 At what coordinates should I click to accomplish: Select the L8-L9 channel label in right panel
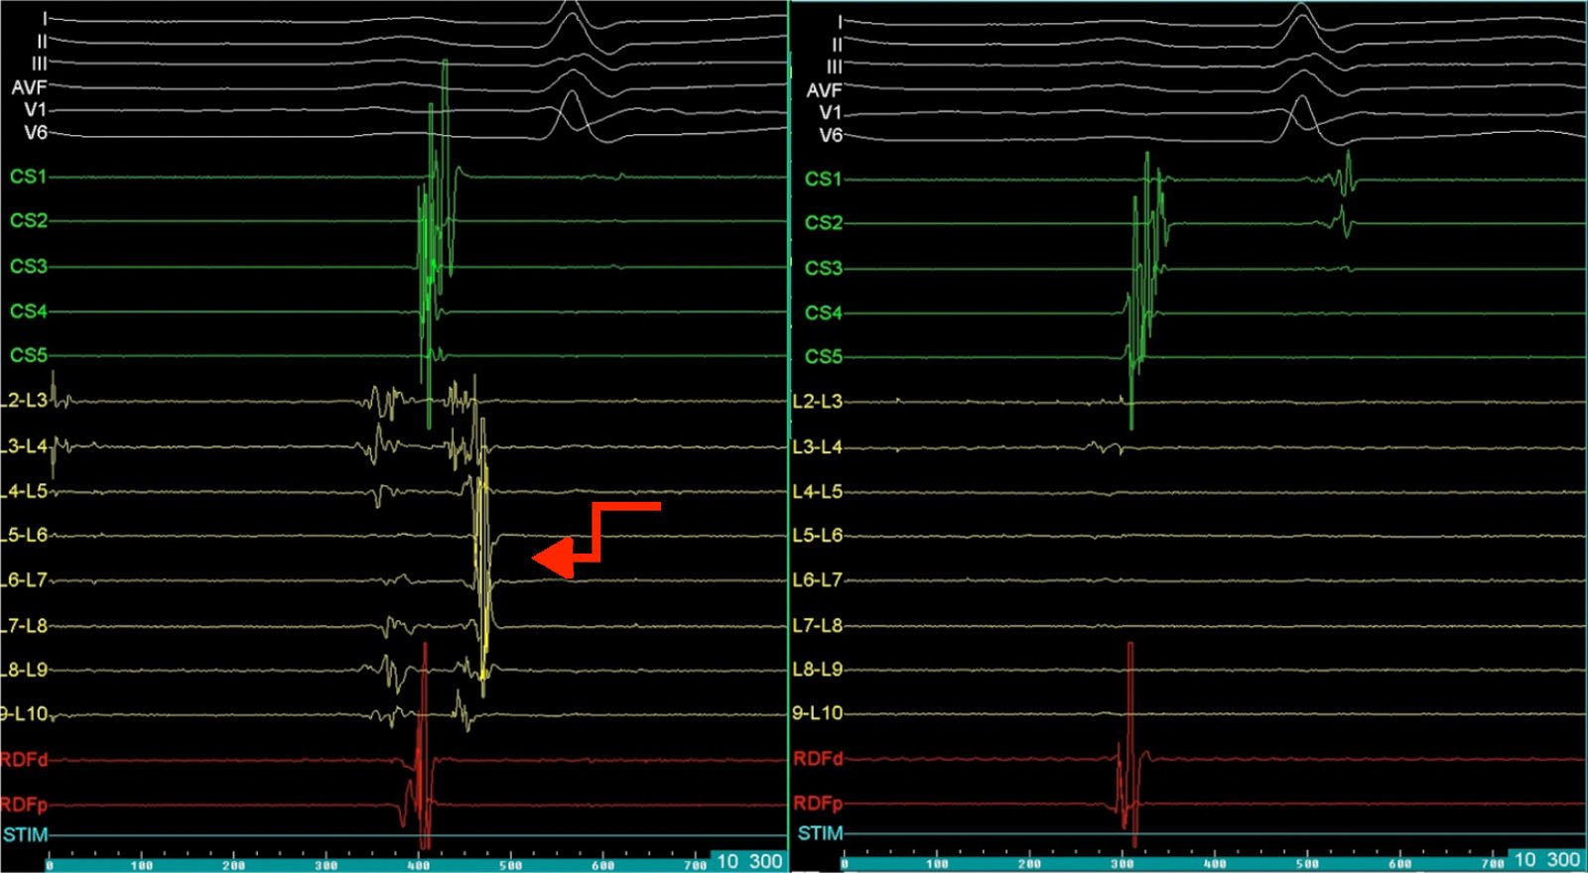[x=817, y=670]
